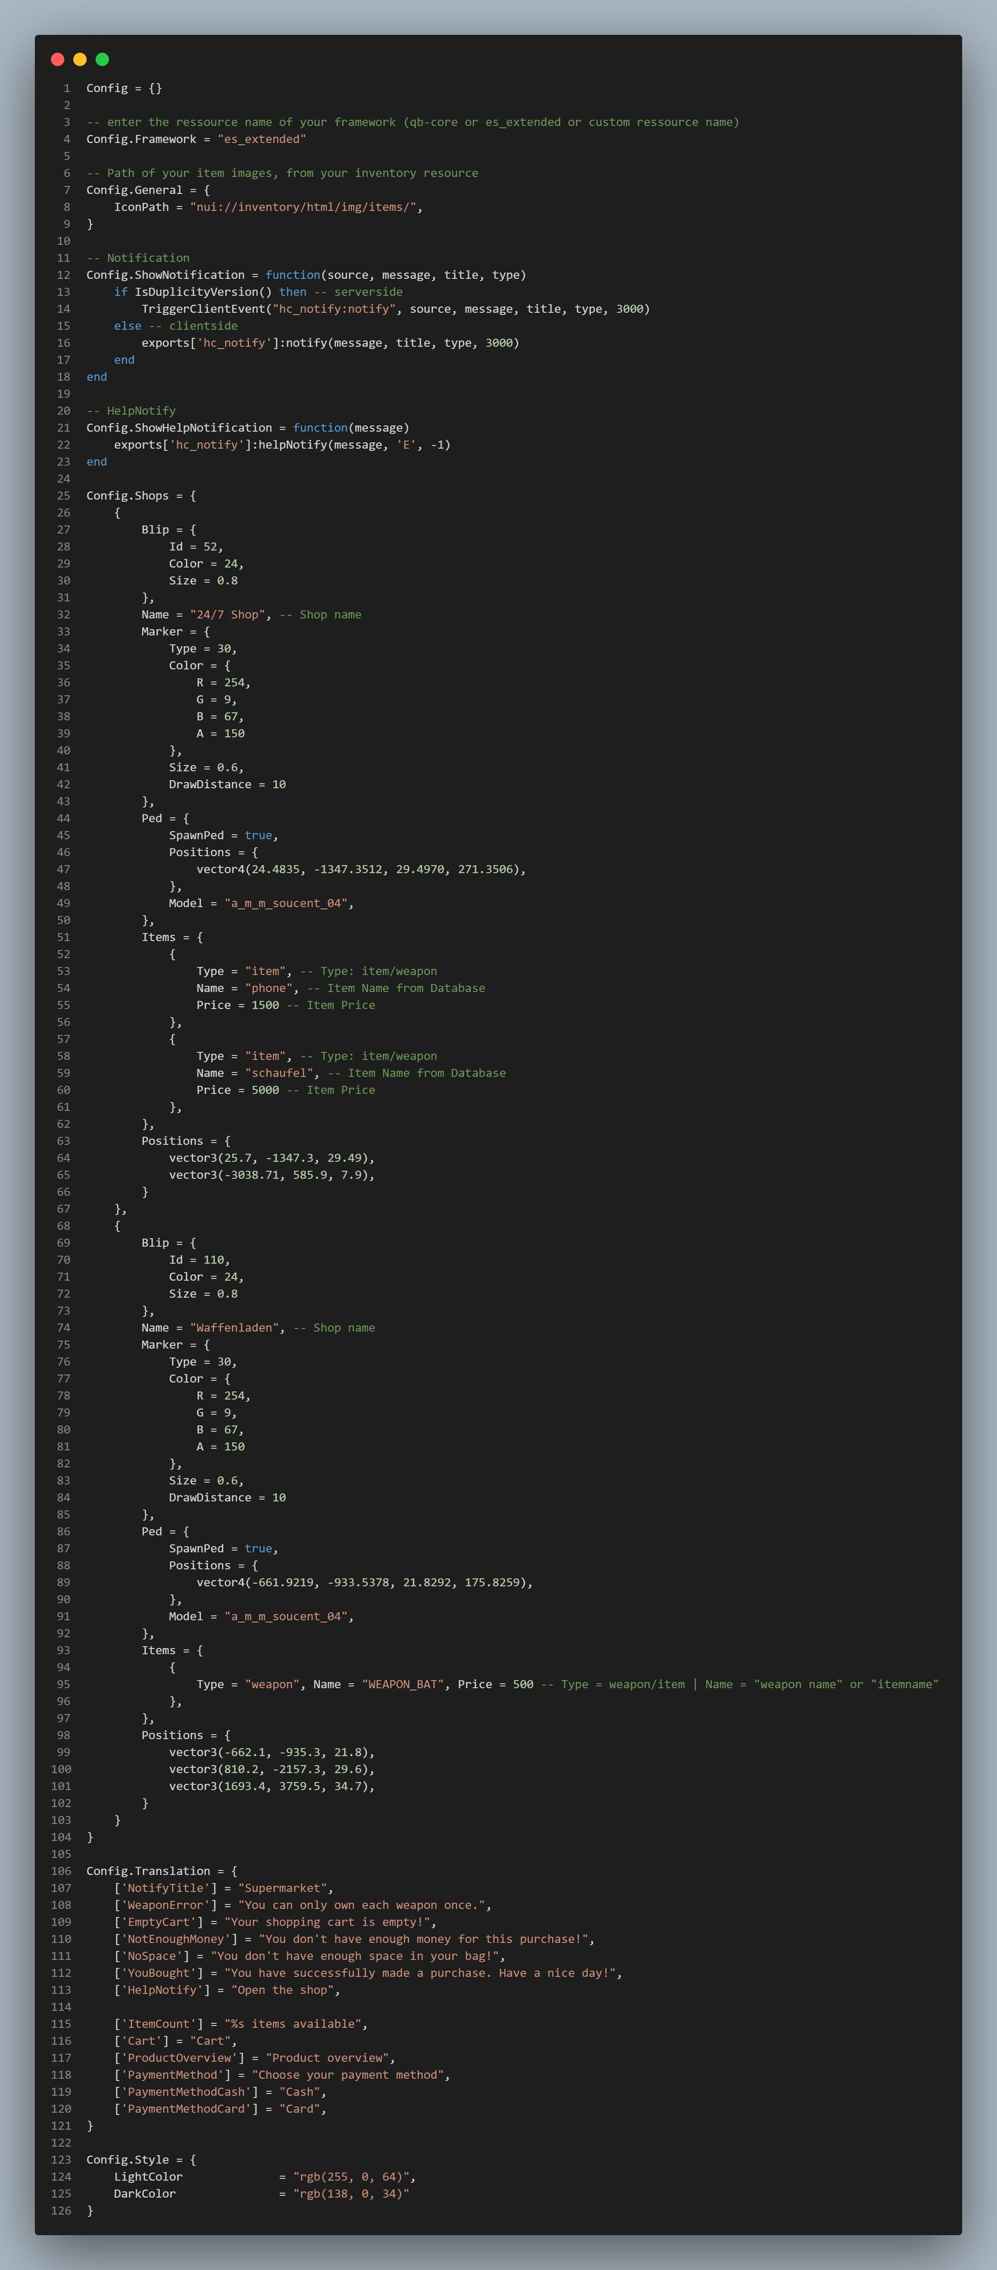Image resolution: width=997 pixels, height=2270 pixels.
Task: Click the red close window dot
Action: tap(57, 59)
